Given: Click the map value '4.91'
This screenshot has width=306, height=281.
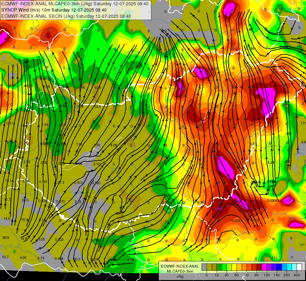Looking at the screenshot, I should [x=12, y=85].
